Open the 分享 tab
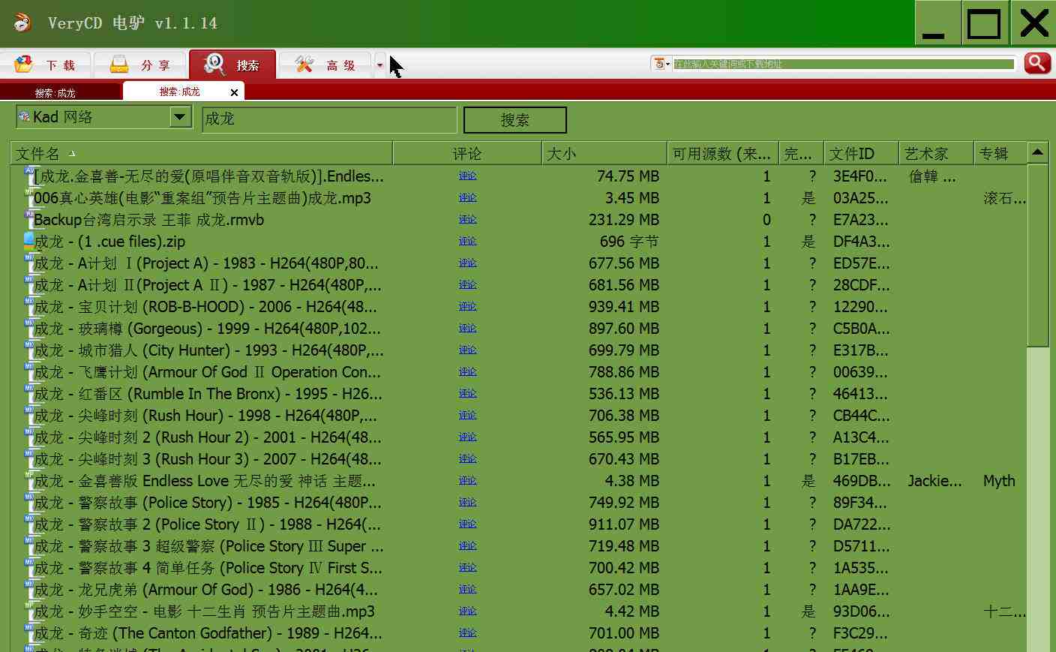The width and height of the screenshot is (1056, 652). point(140,65)
